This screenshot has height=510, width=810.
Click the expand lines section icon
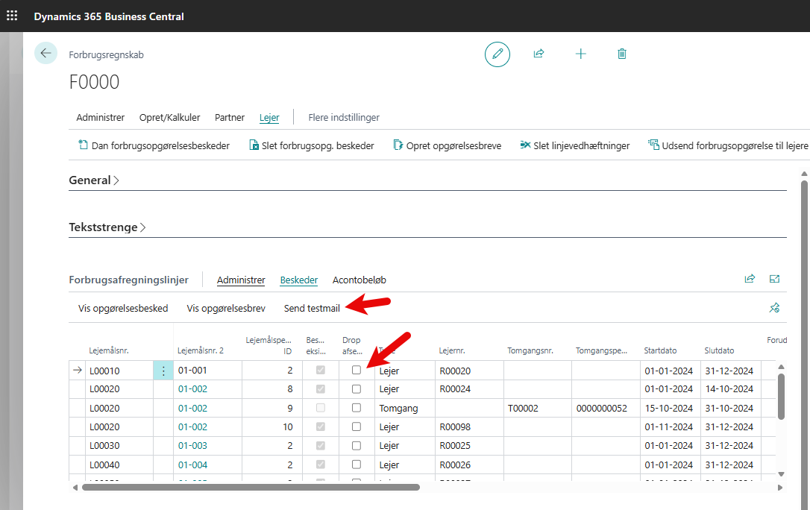click(x=774, y=280)
